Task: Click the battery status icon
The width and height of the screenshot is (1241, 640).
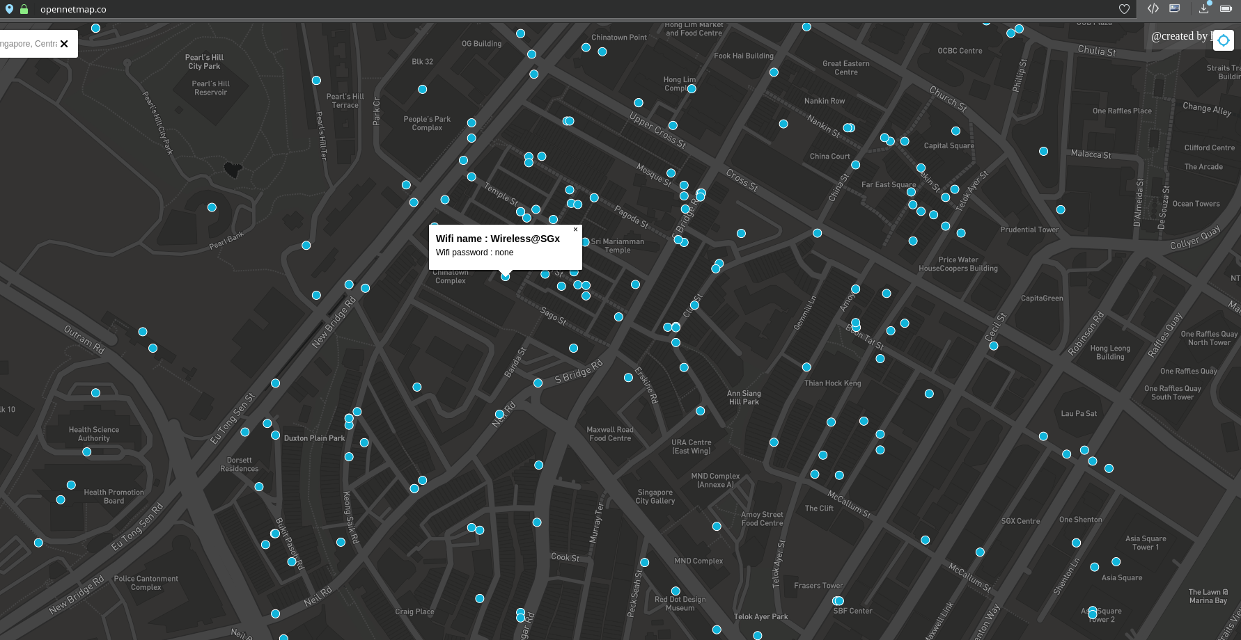Action: click(x=1226, y=9)
